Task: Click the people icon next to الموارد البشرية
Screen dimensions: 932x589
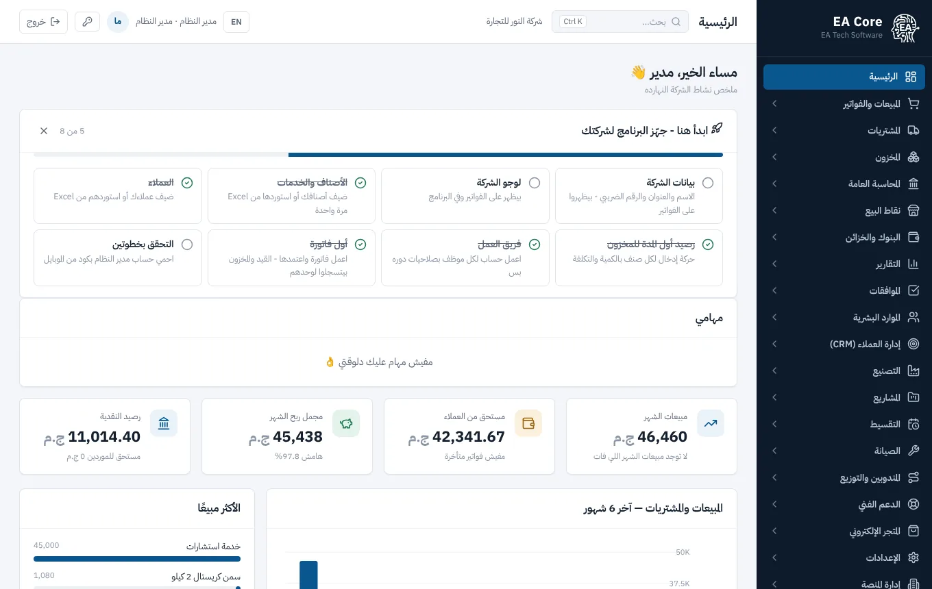Action: click(x=913, y=318)
